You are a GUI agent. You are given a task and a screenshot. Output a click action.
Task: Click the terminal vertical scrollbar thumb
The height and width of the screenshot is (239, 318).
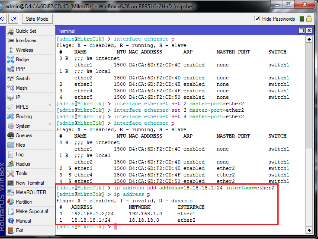(x=309, y=95)
